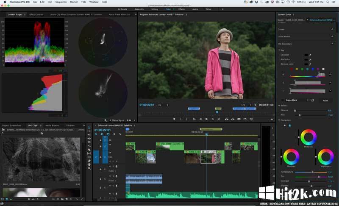Image resolution: width=339 pixels, height=206 pixels.
Task: Click Export Frame camera icon
Action: (239, 119)
